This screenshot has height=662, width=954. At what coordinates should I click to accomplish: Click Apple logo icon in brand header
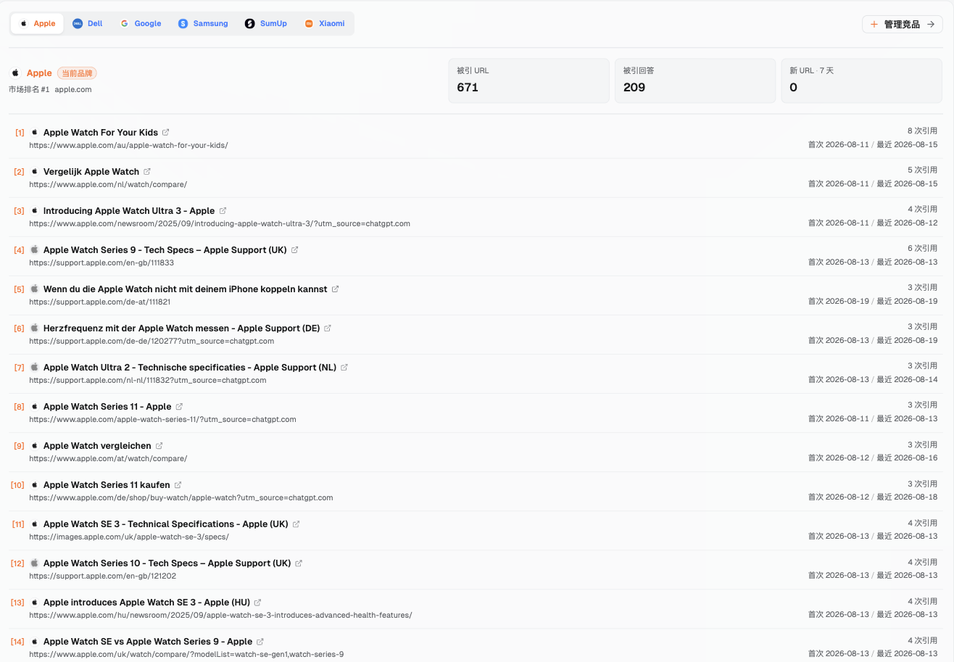15,73
